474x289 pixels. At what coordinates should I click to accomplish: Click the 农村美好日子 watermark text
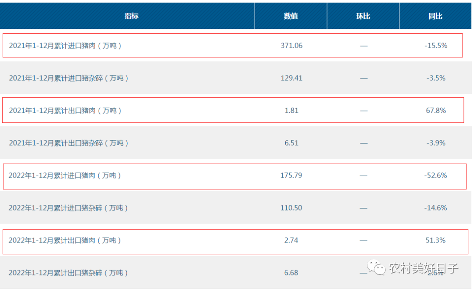pos(423,268)
